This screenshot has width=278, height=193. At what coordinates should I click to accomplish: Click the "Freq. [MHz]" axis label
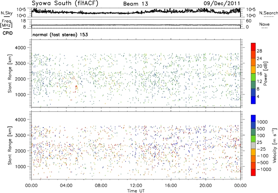6,23
